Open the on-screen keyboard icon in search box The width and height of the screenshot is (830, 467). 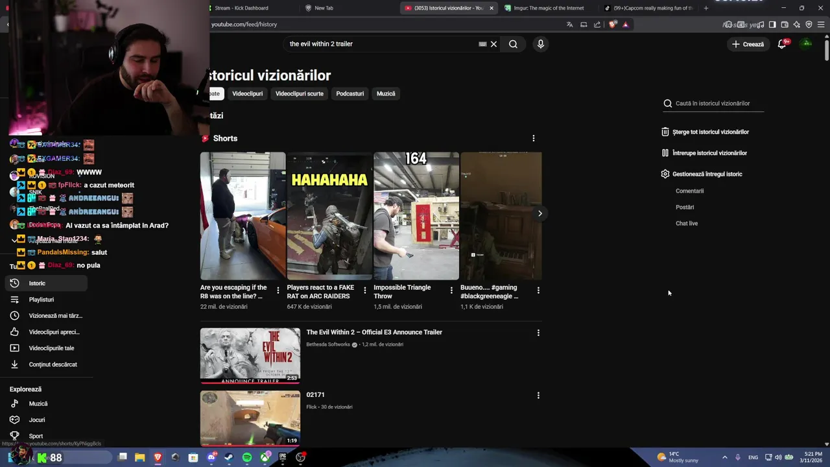point(482,44)
